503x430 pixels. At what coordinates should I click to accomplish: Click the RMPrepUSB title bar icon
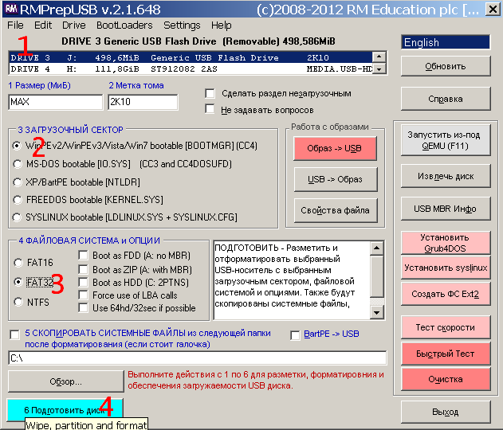(x=9, y=9)
